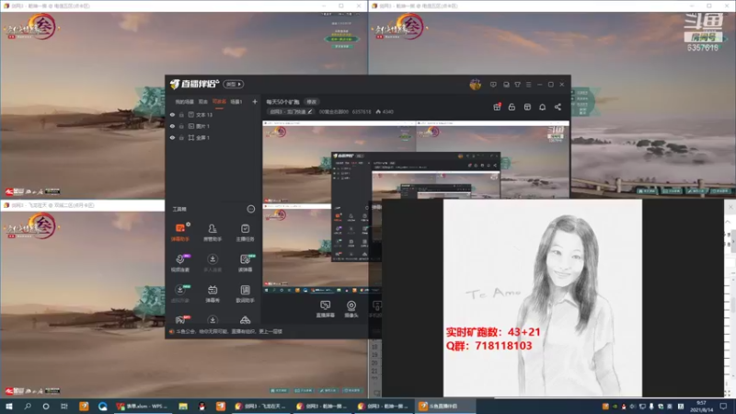
Task: Add 直播屏幕 screen capture source
Action: pos(325,309)
